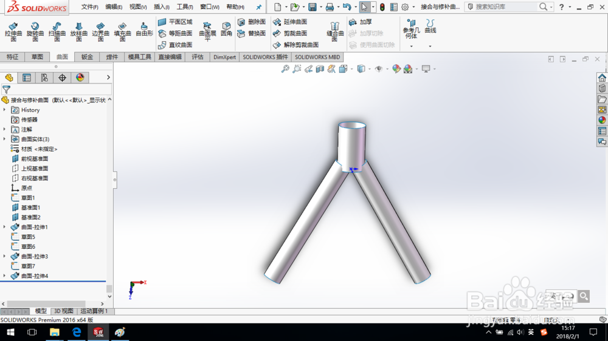Screen dimensions: 608x341
Task: Expand the 曲面-拉伸1 feature node
Action: click(5, 227)
